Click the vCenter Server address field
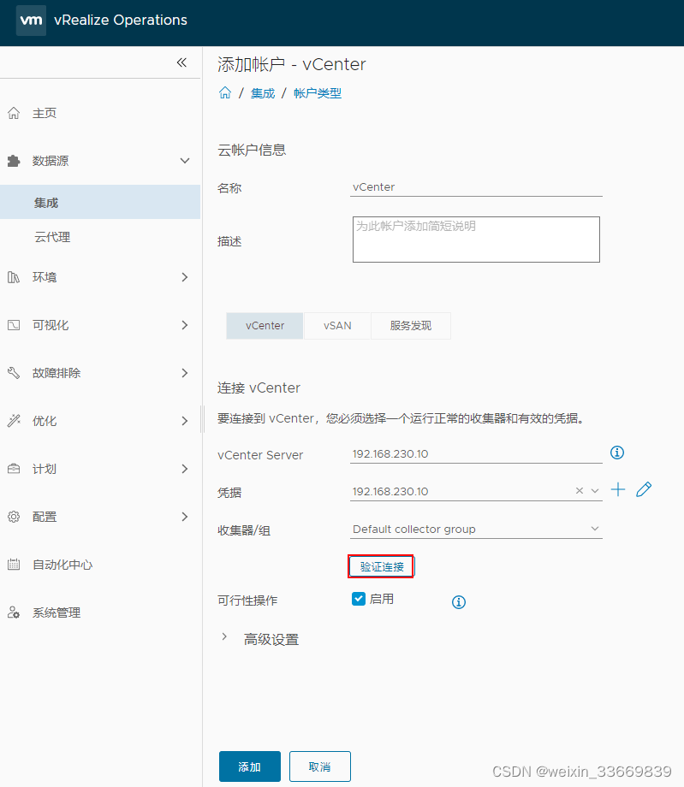Screen dimensions: 684x787 click(476, 453)
